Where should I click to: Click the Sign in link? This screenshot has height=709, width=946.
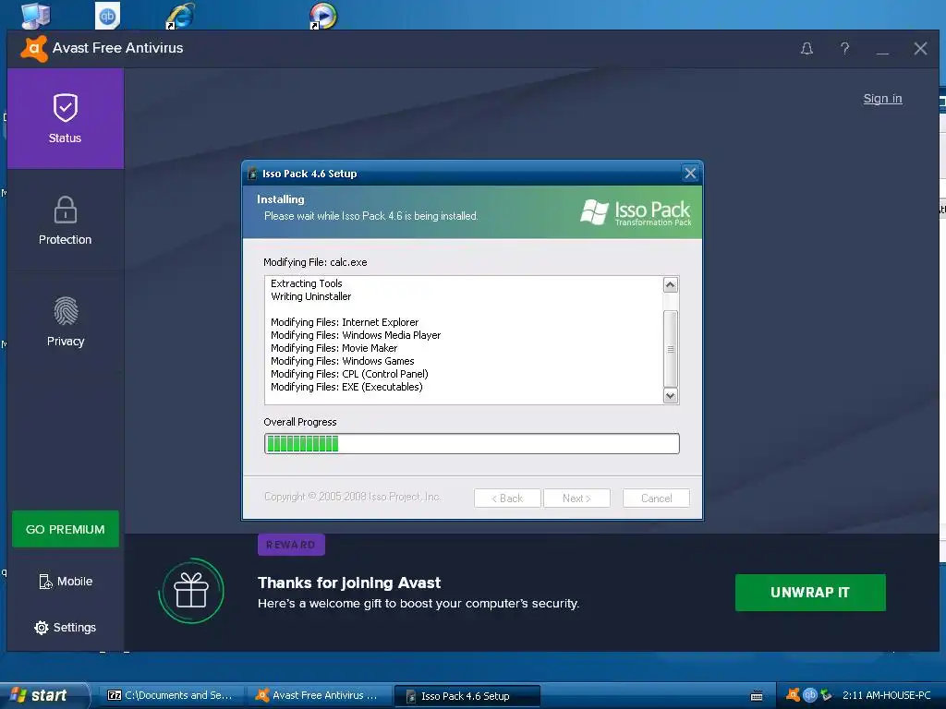click(882, 99)
